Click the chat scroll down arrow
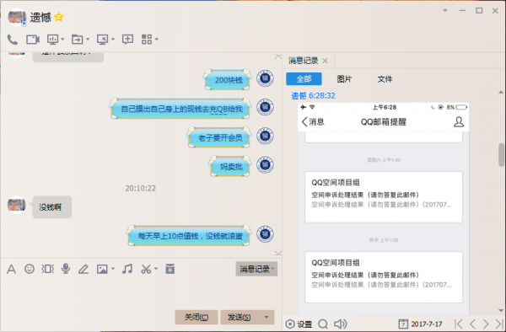The height and width of the screenshot is (332, 506). pos(277,253)
